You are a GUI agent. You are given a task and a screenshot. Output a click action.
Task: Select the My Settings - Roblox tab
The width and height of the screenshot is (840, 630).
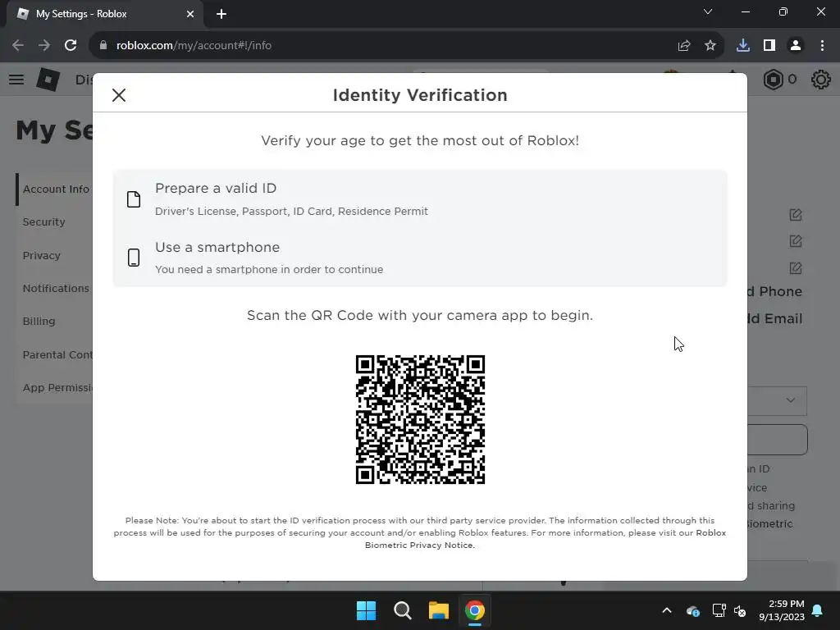(x=104, y=14)
